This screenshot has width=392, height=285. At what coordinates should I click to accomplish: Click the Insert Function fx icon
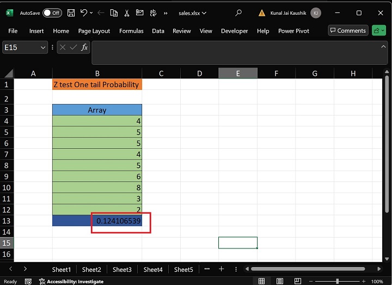[84, 47]
